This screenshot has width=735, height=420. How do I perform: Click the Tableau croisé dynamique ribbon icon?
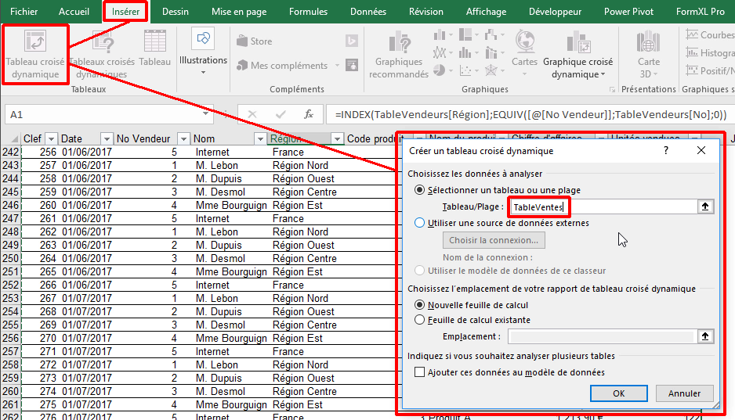(x=35, y=42)
